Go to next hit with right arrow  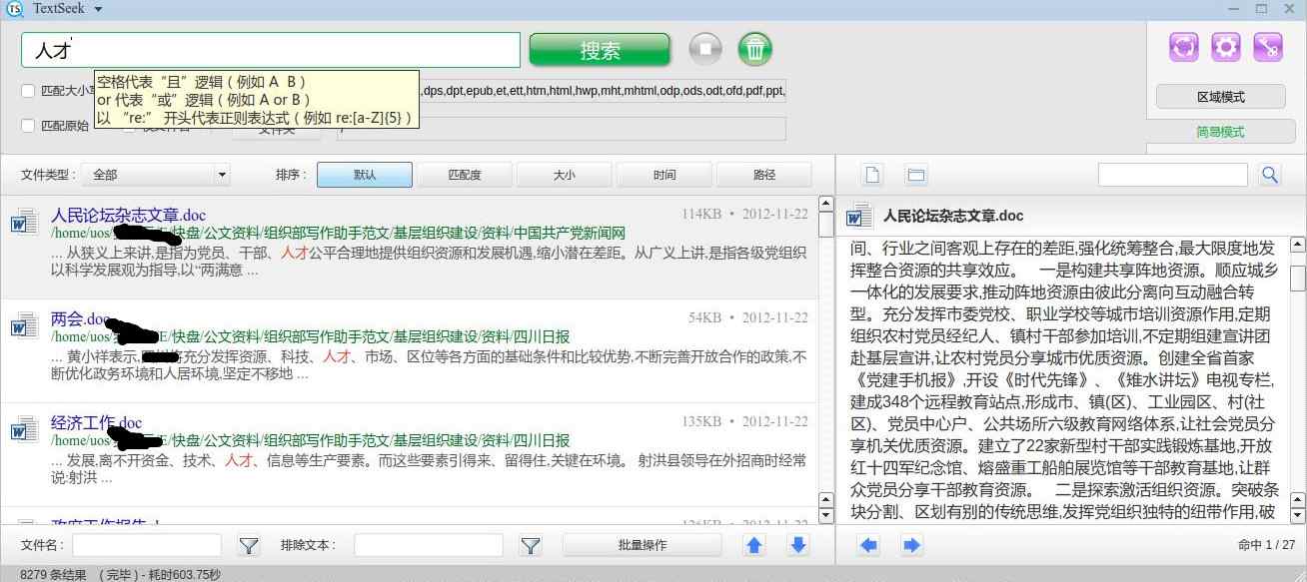(911, 545)
